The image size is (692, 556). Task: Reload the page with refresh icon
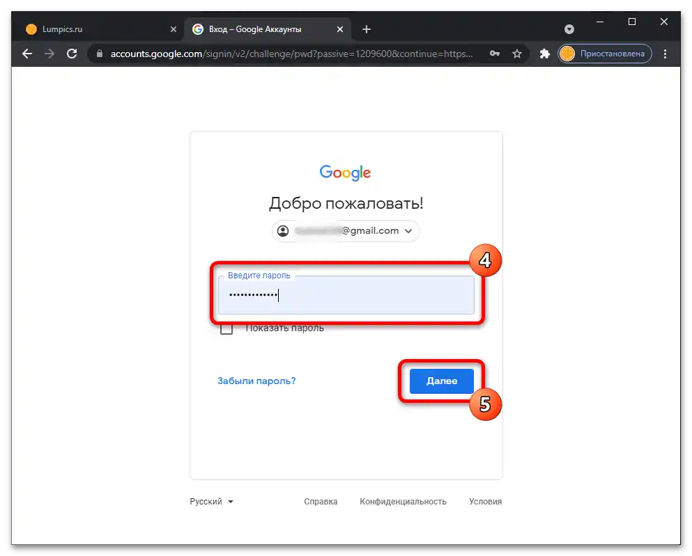click(72, 54)
